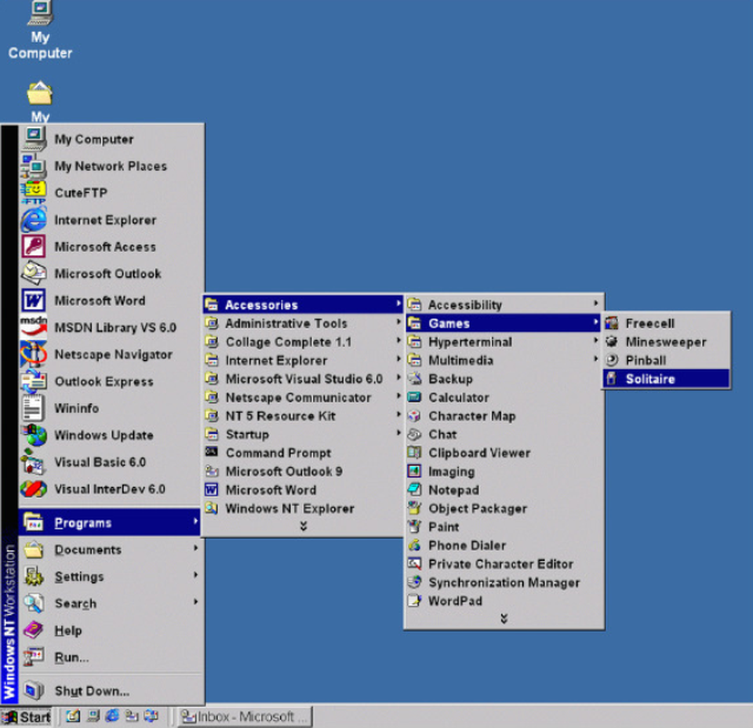The width and height of the screenshot is (753, 728).
Task: Click the Start button
Action: [x=27, y=717]
